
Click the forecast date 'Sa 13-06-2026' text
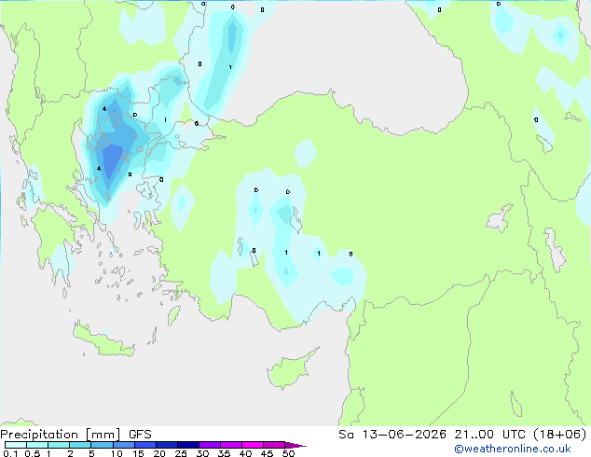pos(392,435)
